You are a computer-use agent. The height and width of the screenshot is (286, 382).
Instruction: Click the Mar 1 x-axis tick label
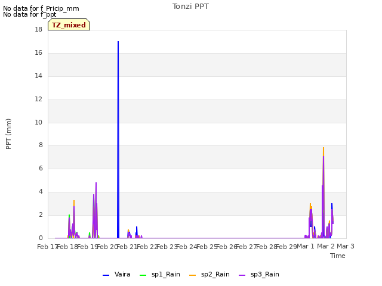click(306, 247)
